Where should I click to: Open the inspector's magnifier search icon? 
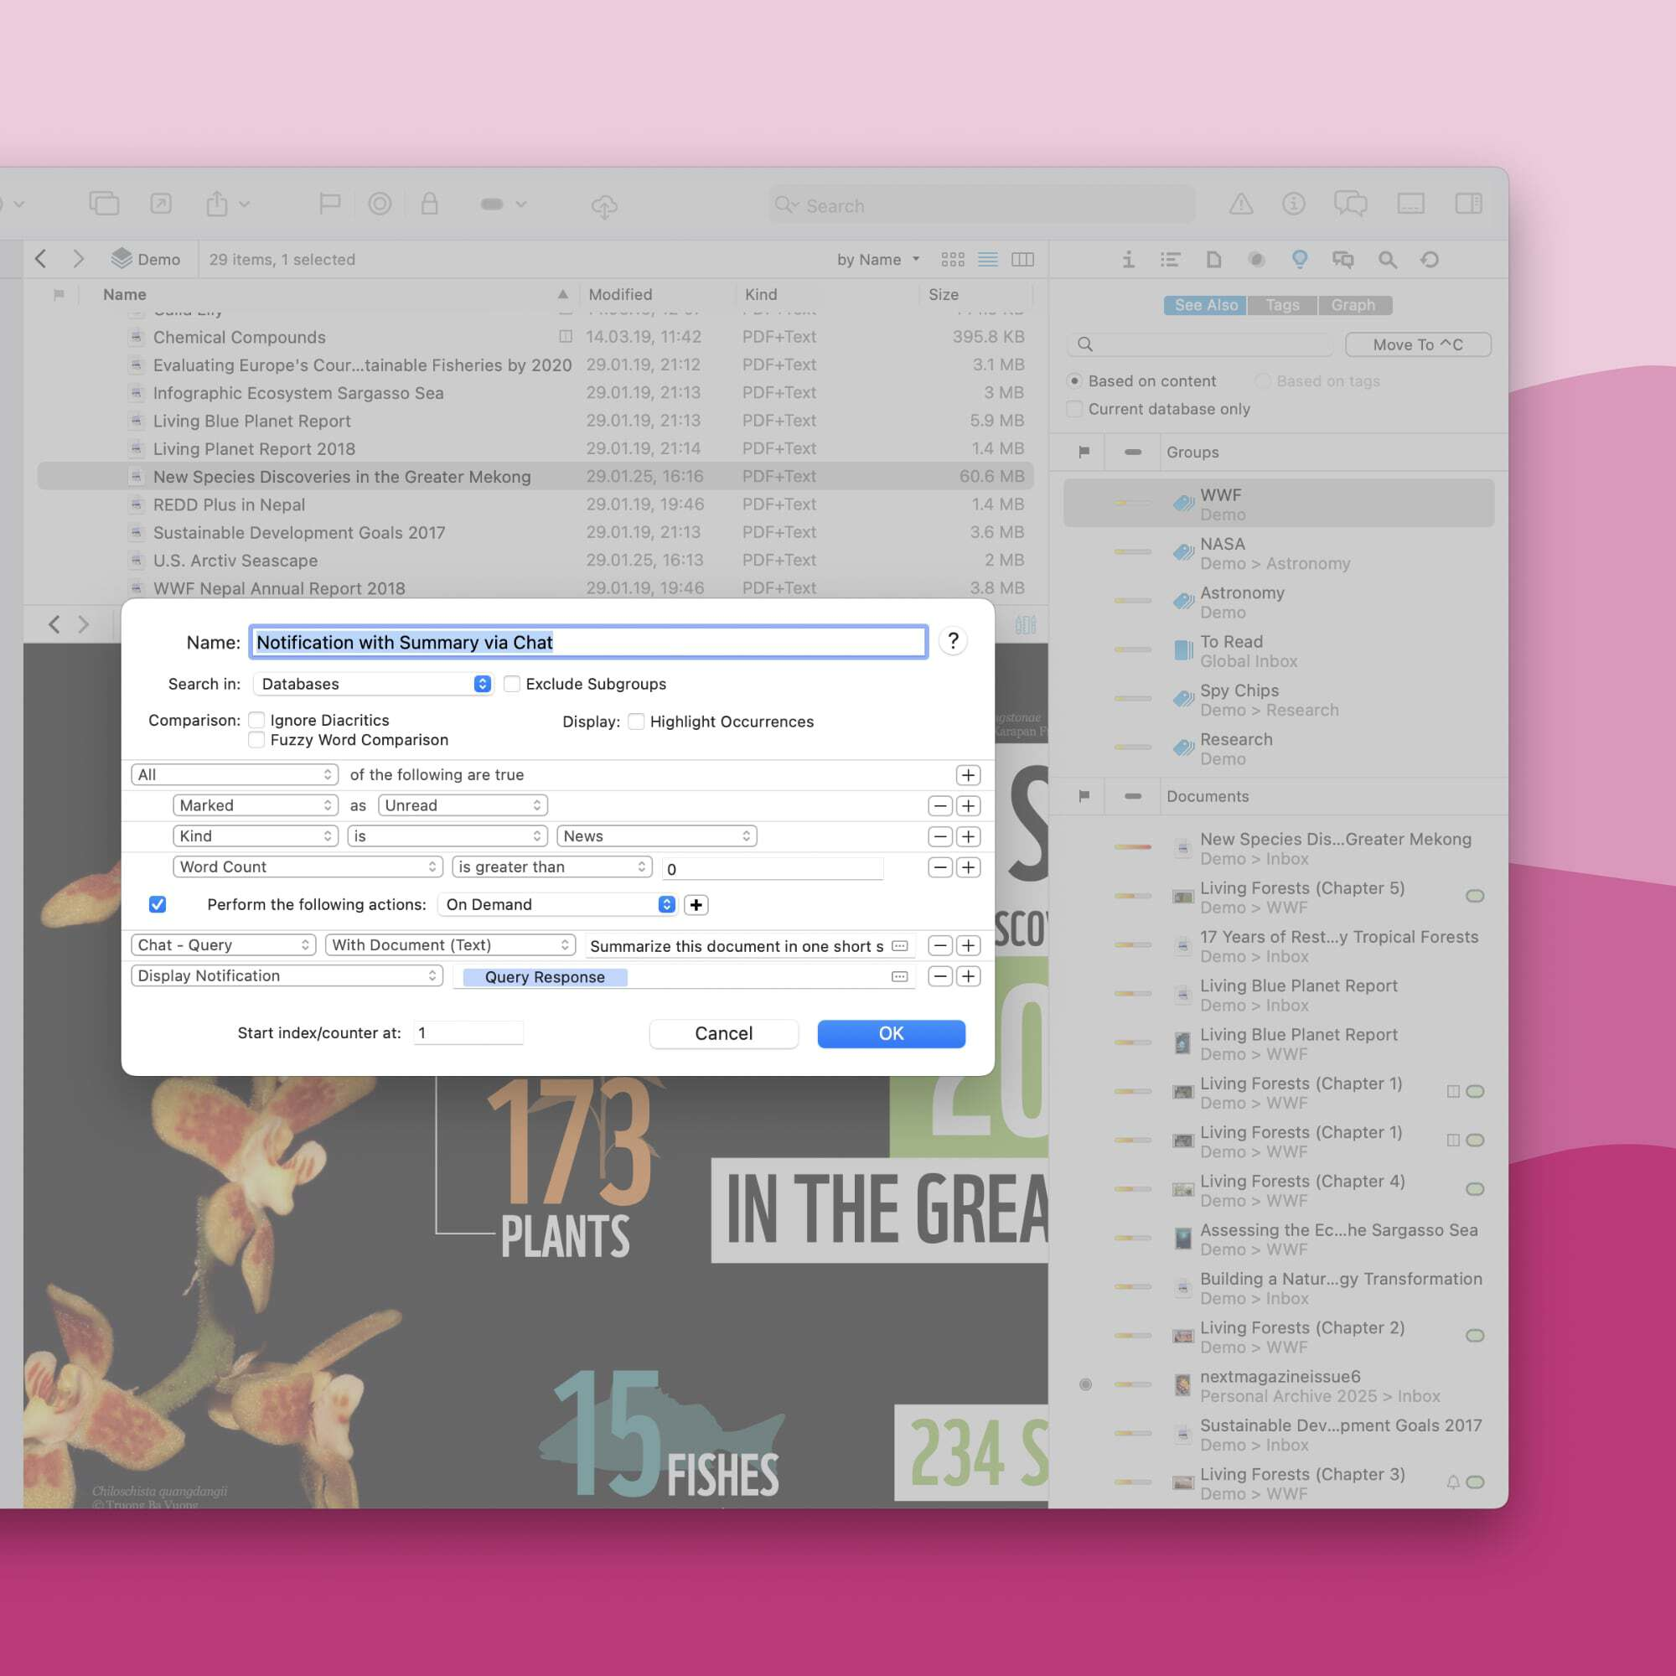[1387, 260]
